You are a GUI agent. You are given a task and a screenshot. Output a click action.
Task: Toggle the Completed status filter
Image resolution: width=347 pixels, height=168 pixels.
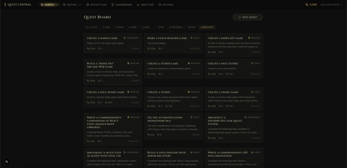click(207, 27)
